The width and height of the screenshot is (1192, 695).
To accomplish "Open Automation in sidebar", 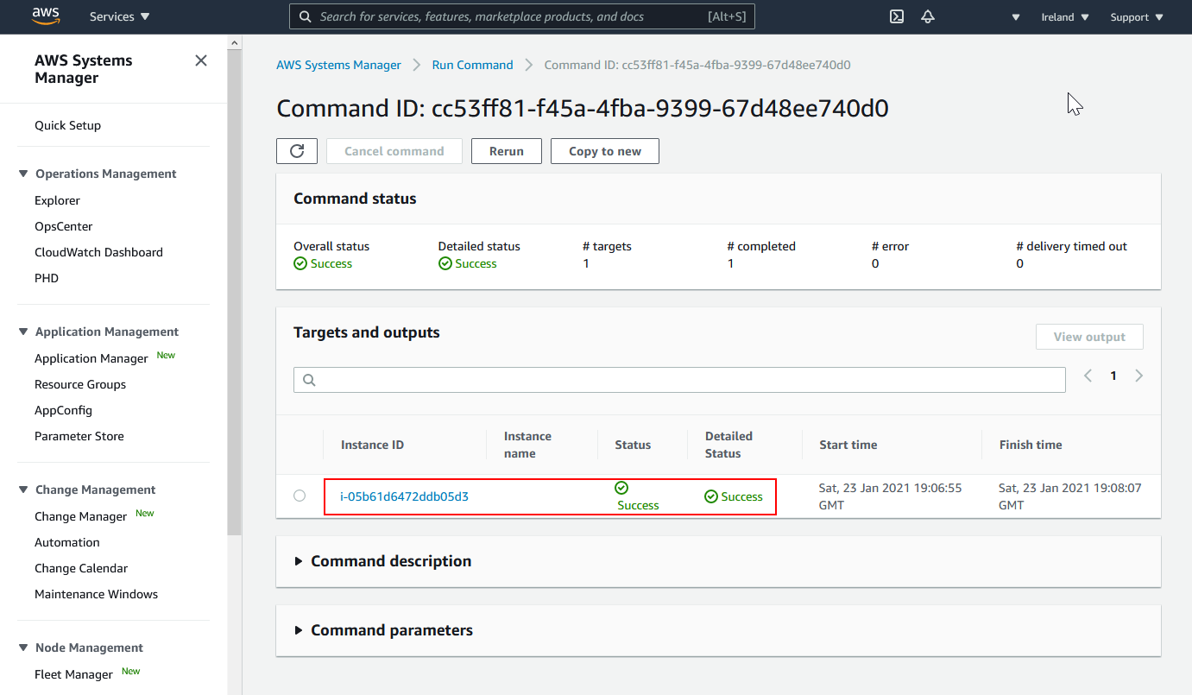I will [67, 542].
